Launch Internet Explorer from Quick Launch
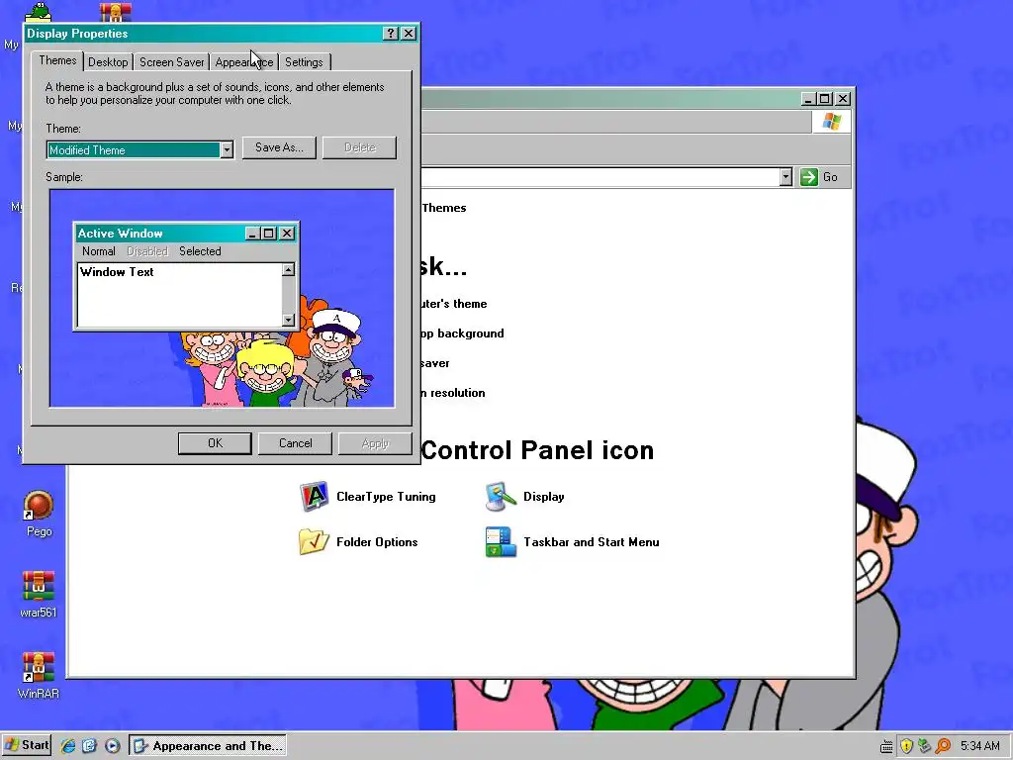The image size is (1013, 760). pos(68,746)
